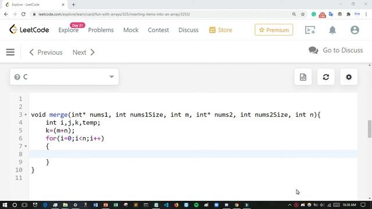The width and height of the screenshot is (372, 209).
Task: Open Cortana search circle in taskbar
Action: tap(15, 205)
